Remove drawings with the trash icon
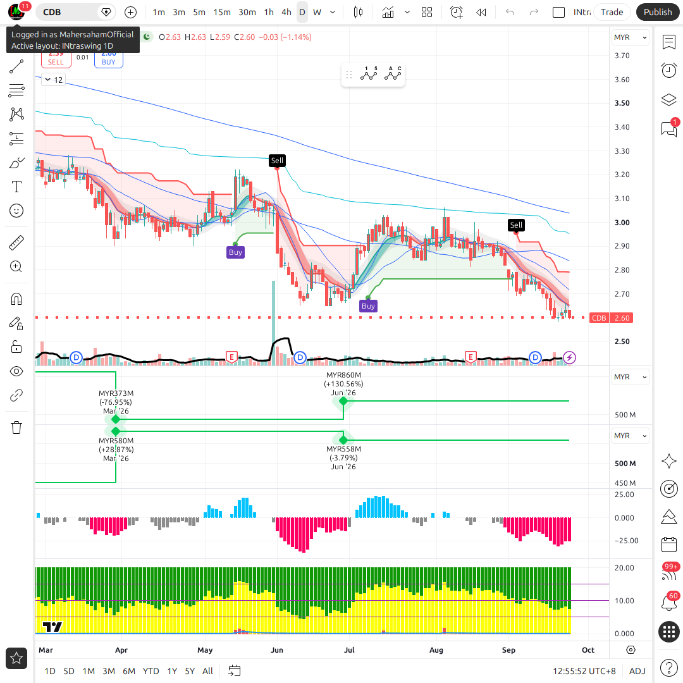Screen dimensions: 683x683 click(16, 428)
